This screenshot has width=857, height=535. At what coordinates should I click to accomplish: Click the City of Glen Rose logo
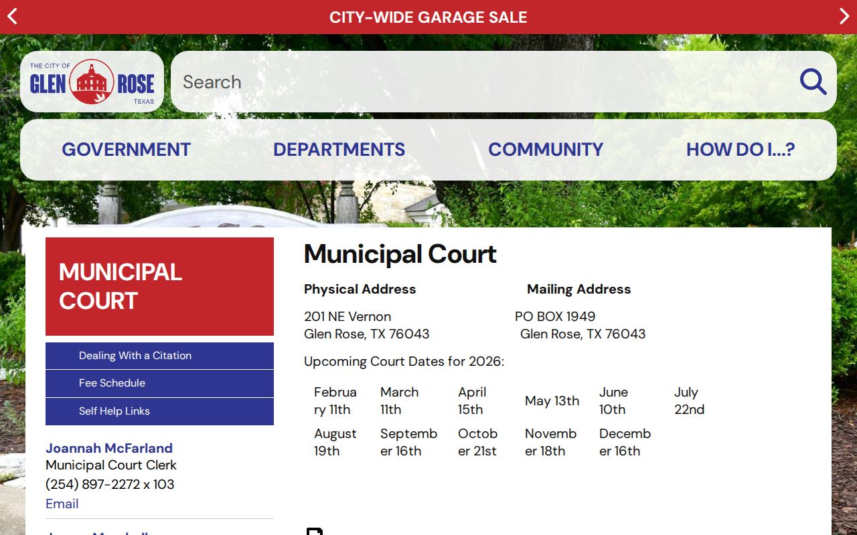tap(92, 82)
